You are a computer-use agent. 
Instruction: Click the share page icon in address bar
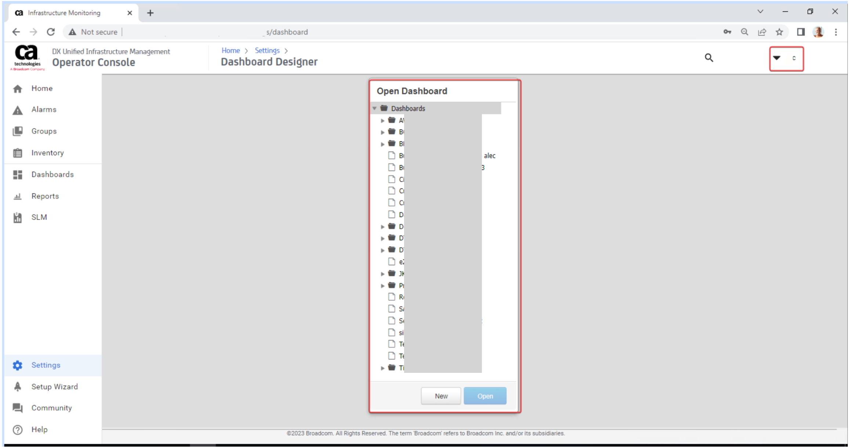coord(762,32)
